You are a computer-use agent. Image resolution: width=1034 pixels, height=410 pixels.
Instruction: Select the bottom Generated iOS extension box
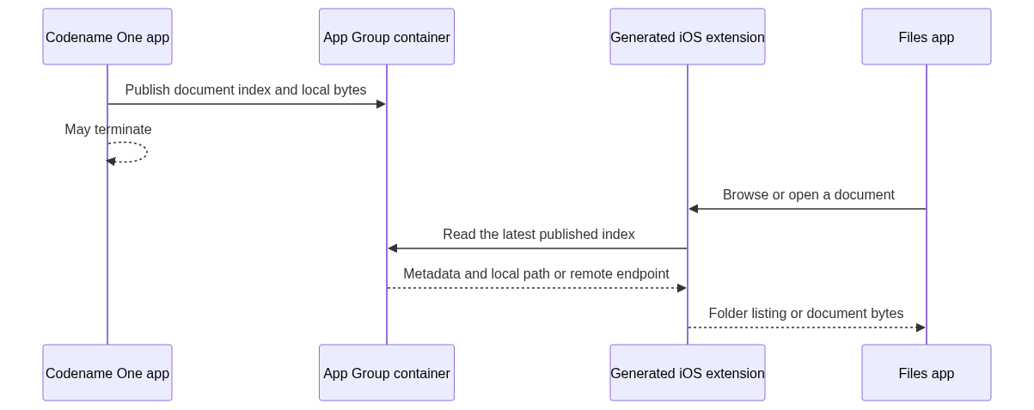click(688, 373)
